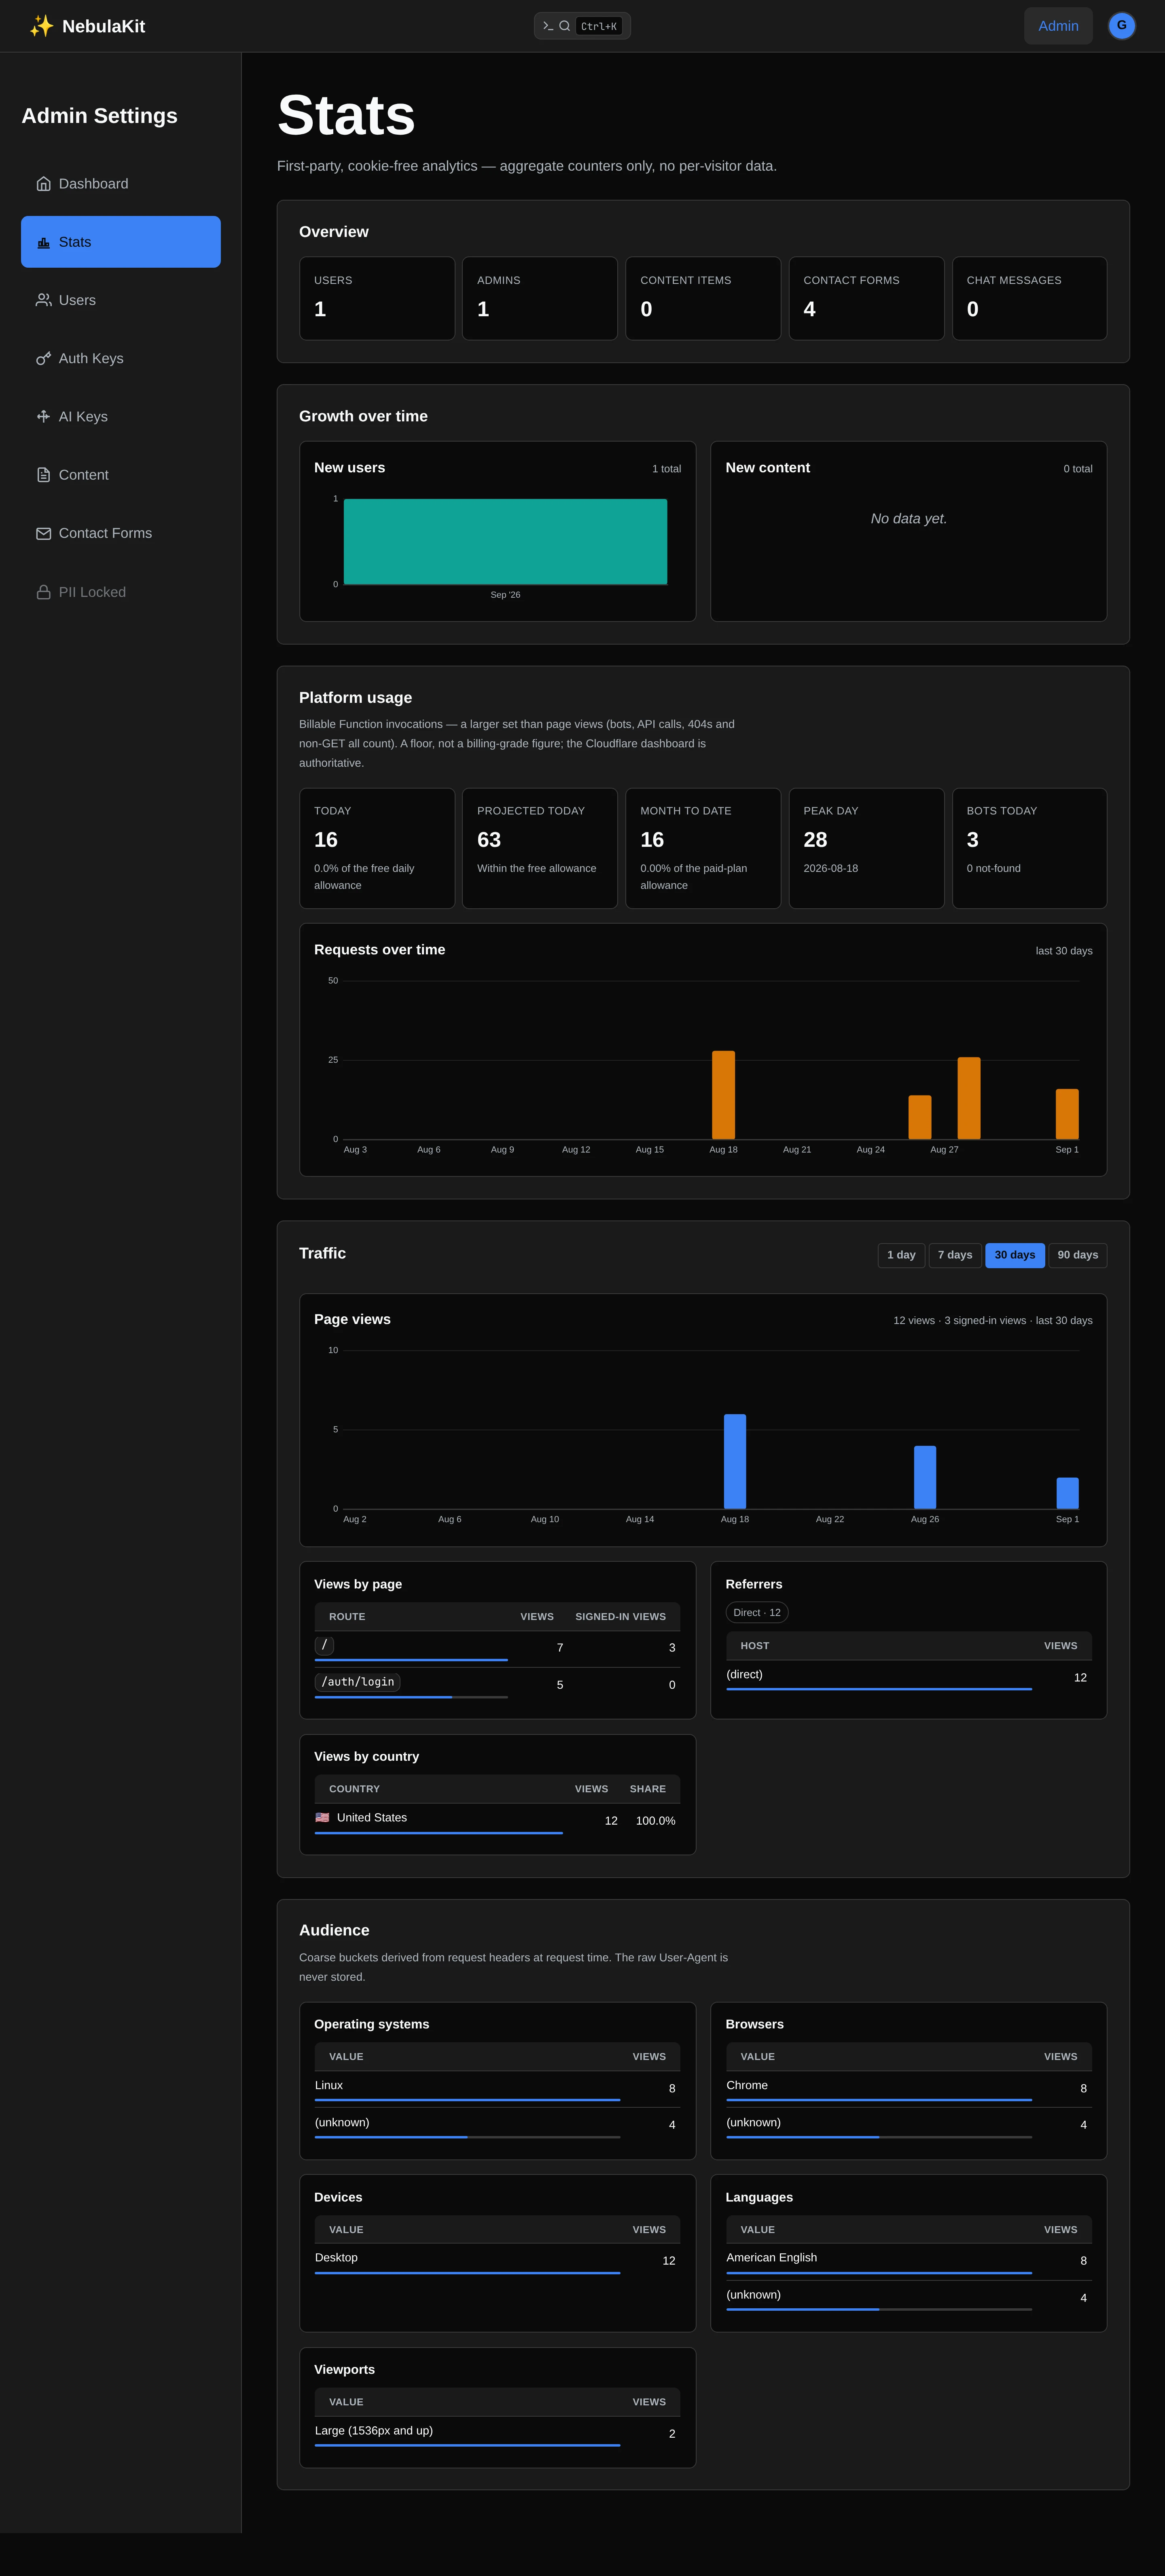Screen dimensions: 1165x2576
Task: Open the Content sidebar entry
Action: (121, 475)
